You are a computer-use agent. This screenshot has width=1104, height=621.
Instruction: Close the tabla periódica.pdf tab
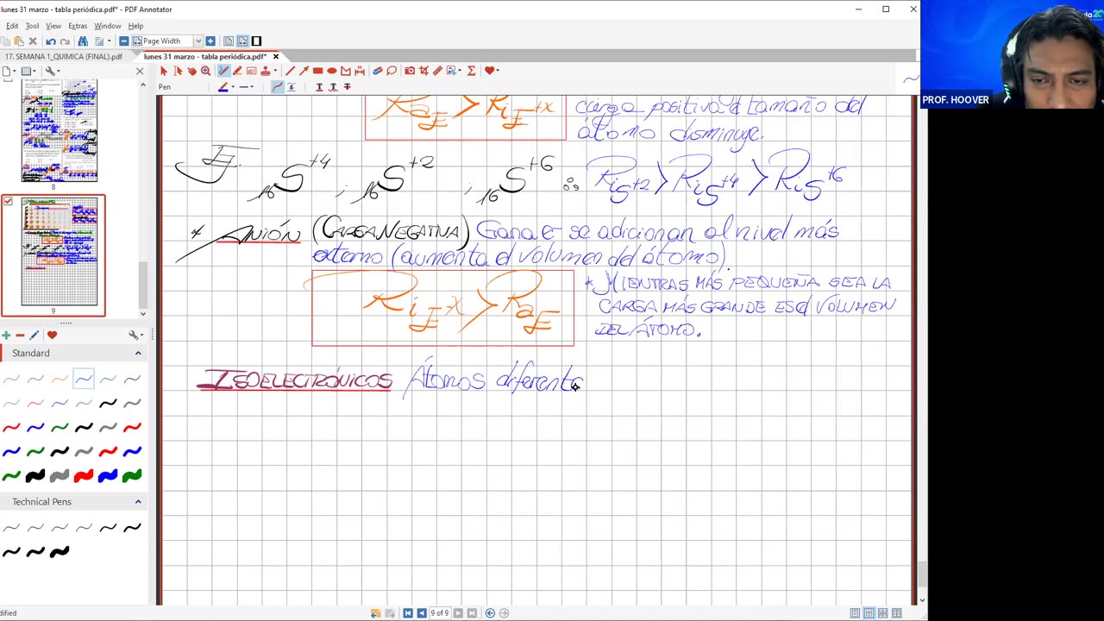276,57
